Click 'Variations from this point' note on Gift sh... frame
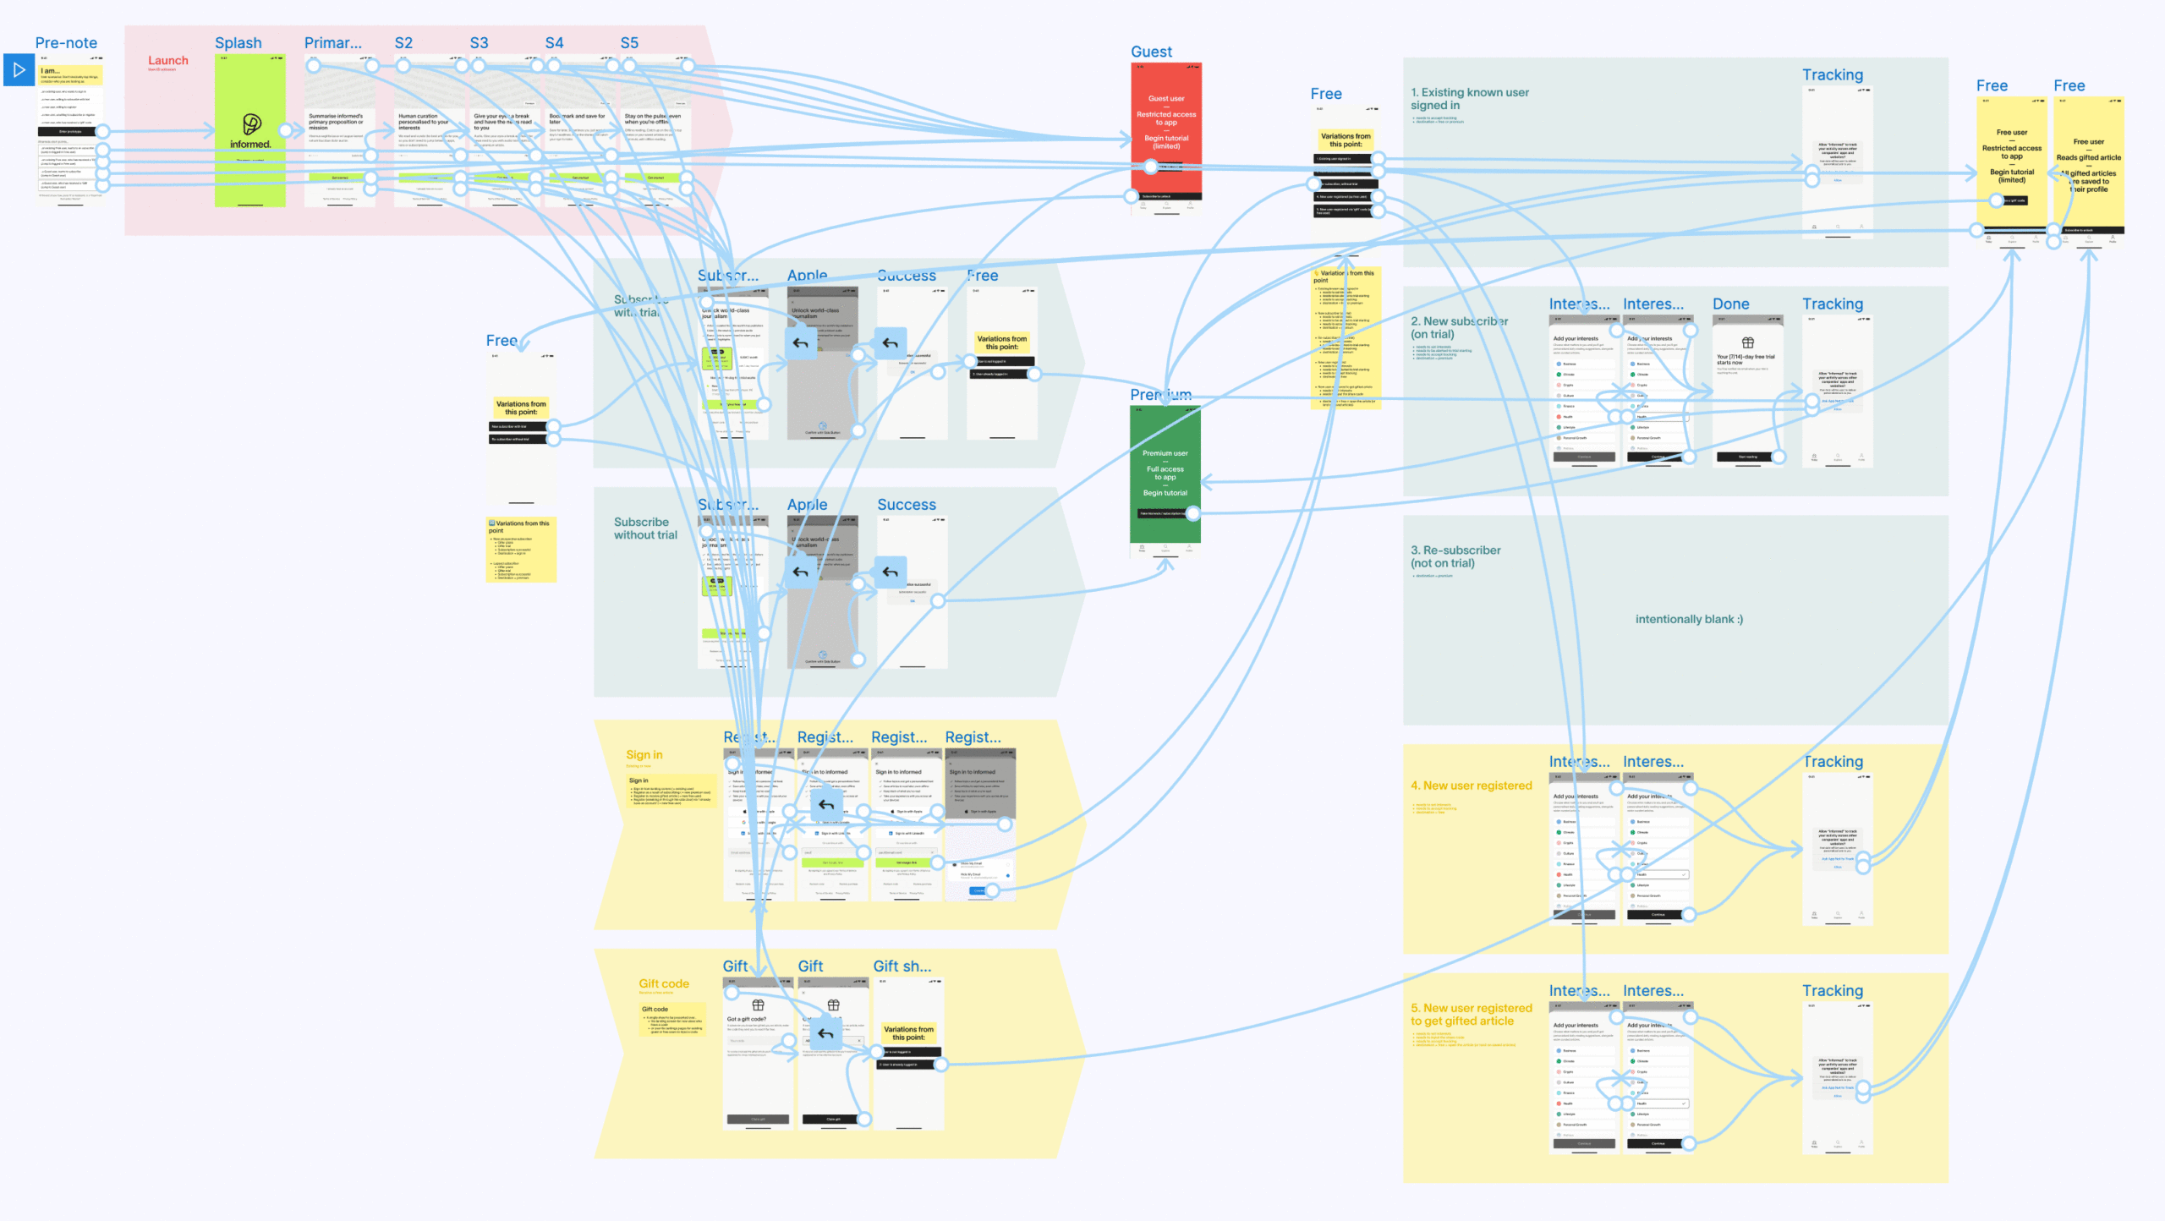This screenshot has width=2165, height=1221. (908, 1033)
